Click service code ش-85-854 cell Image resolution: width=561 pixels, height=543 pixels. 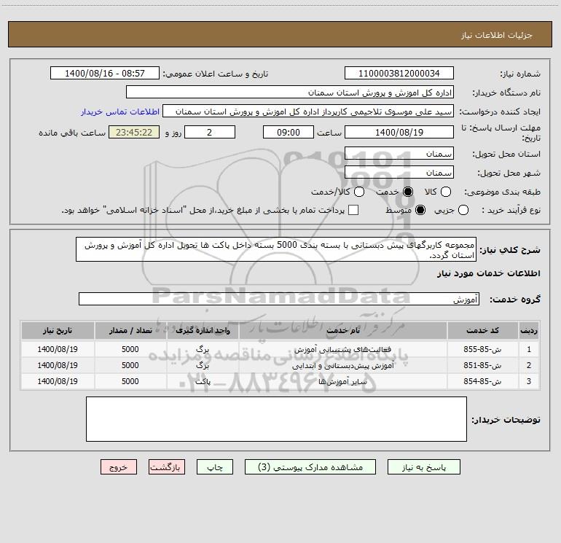coord(482,382)
